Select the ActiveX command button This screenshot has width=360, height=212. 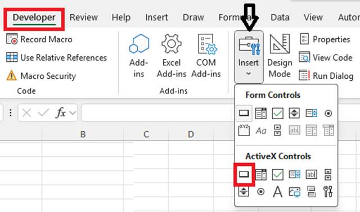244,174
